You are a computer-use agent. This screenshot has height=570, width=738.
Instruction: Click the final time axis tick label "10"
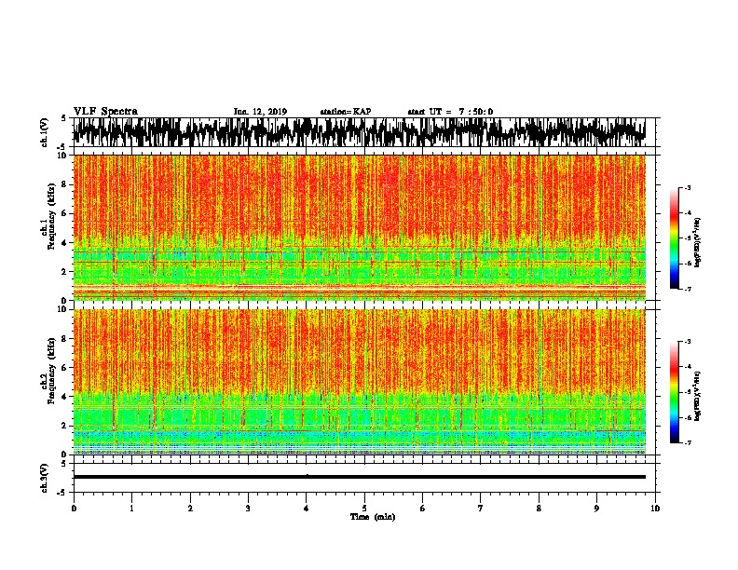coord(655,509)
